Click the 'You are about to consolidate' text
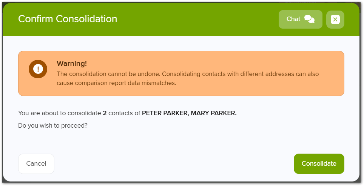This screenshot has height=186, width=364. (59, 113)
